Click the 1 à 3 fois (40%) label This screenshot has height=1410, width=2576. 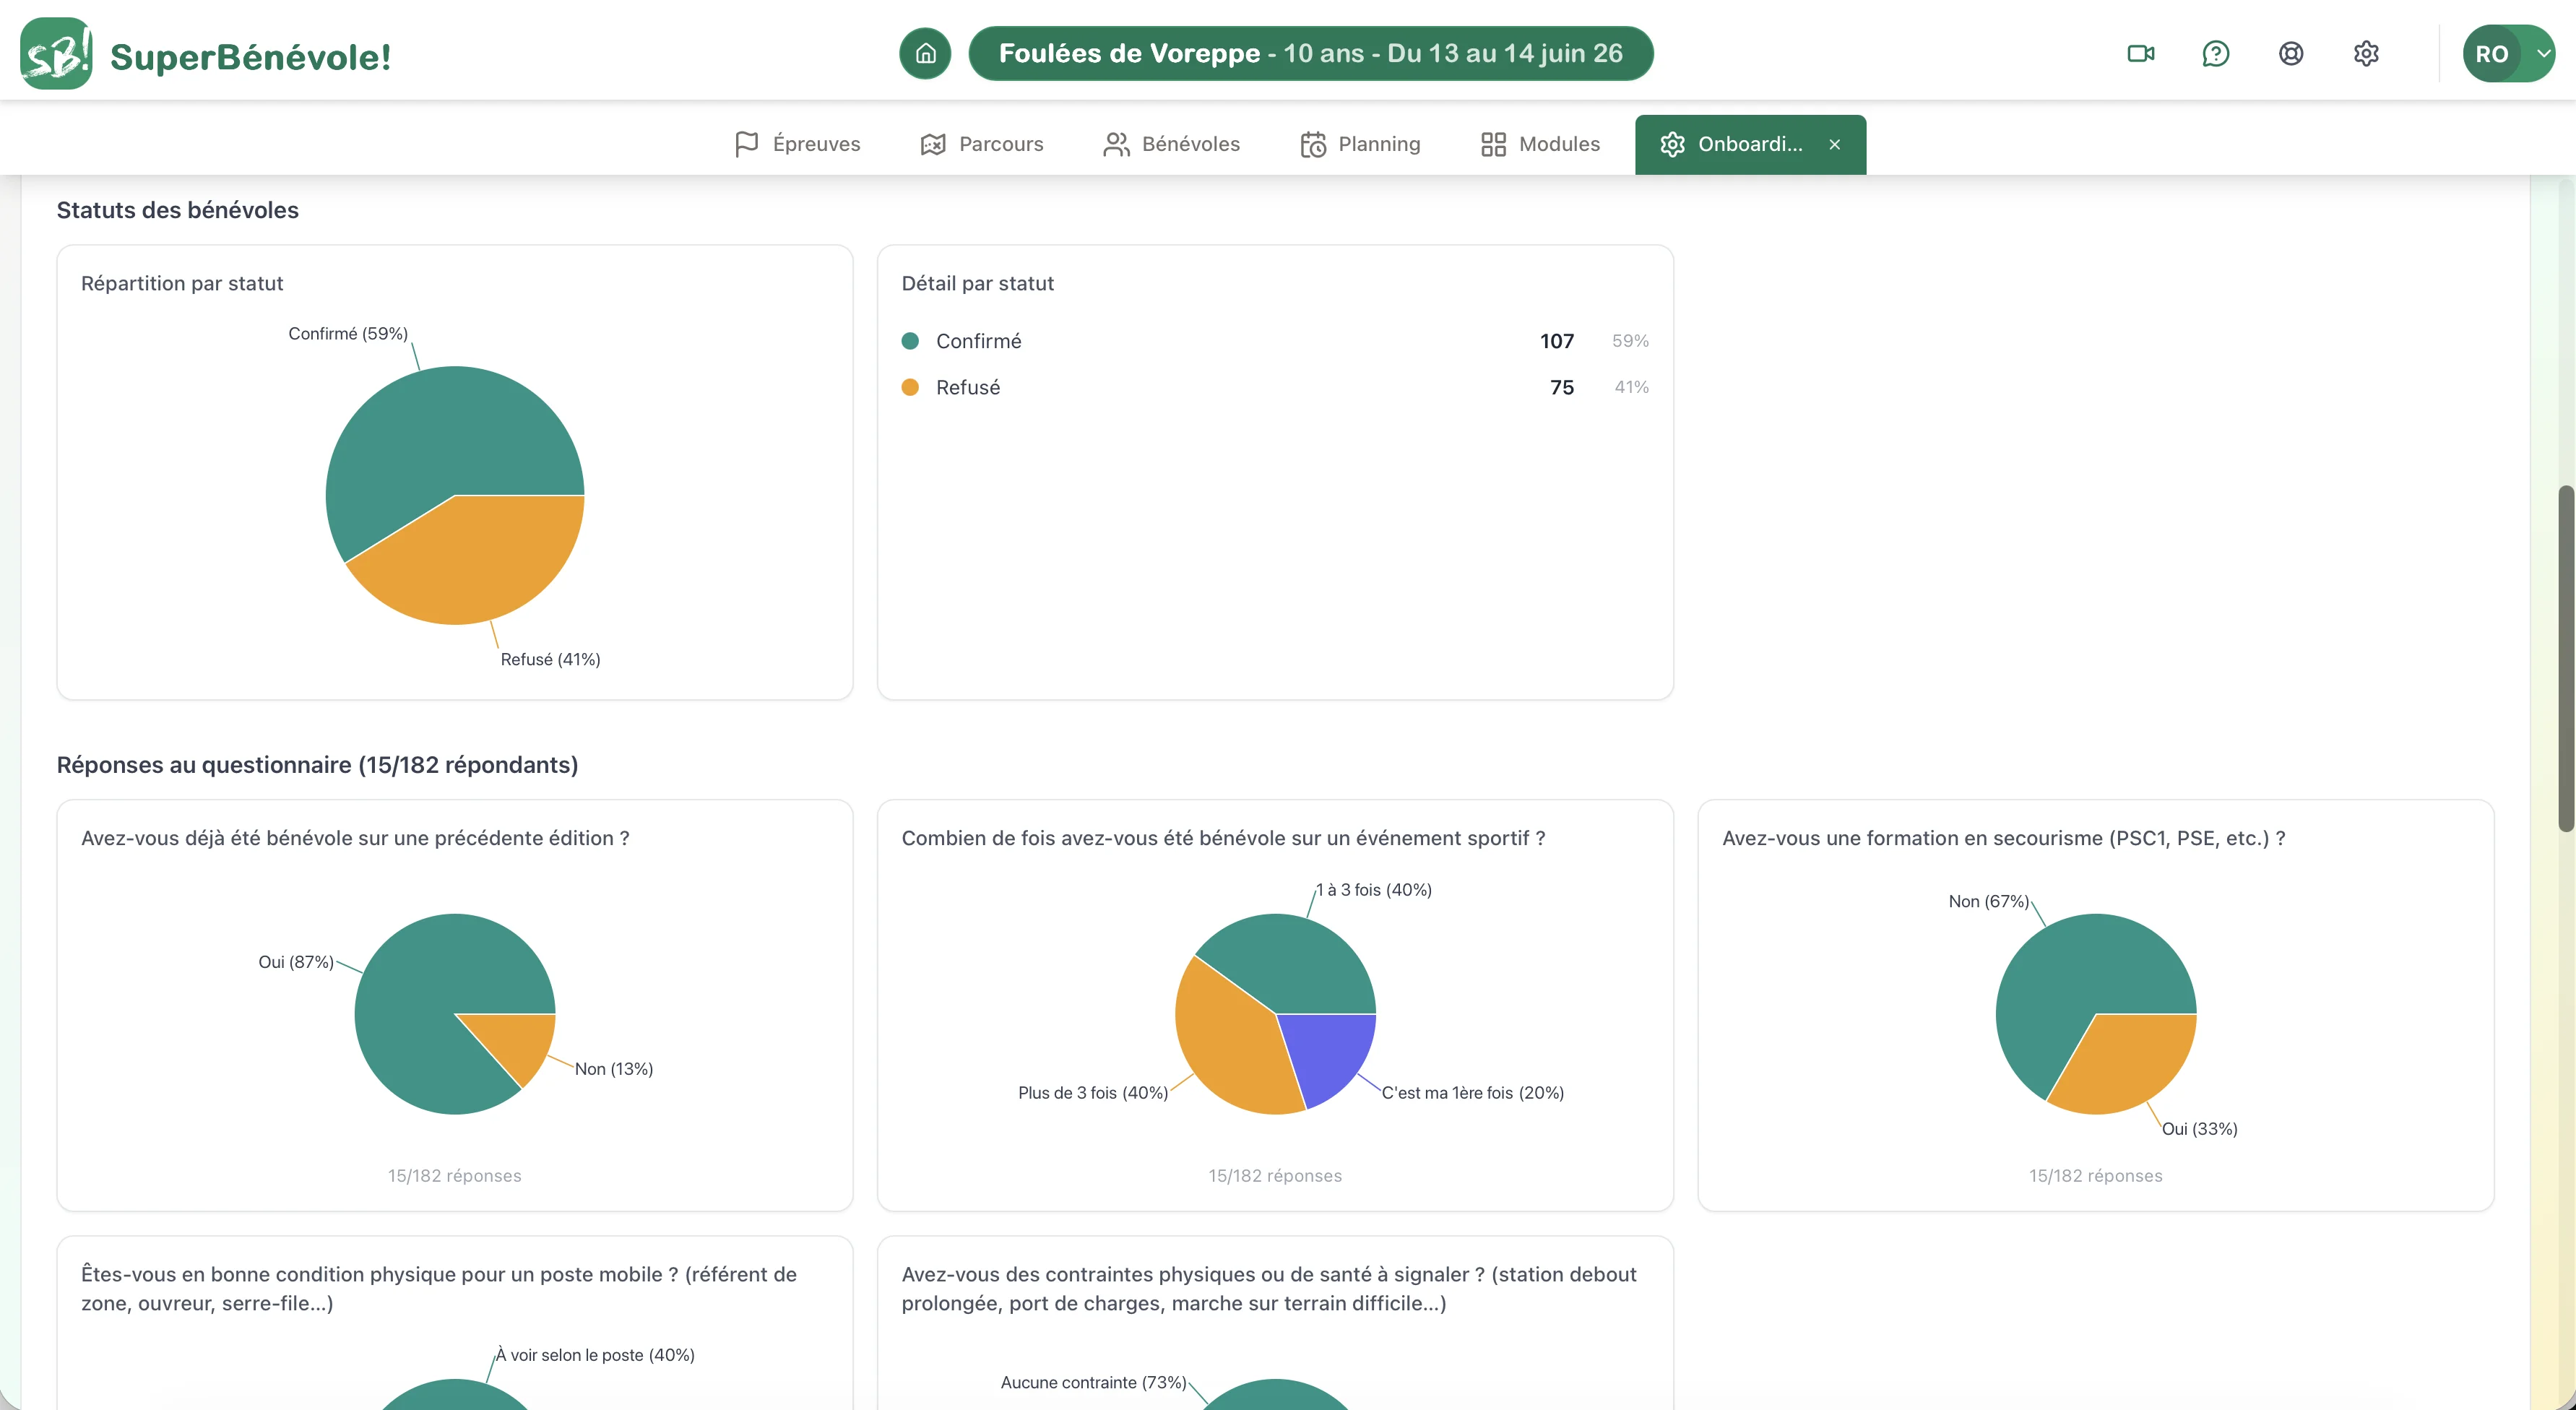click(1374, 889)
